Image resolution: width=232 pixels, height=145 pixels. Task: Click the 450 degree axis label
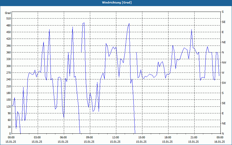[9, 32]
